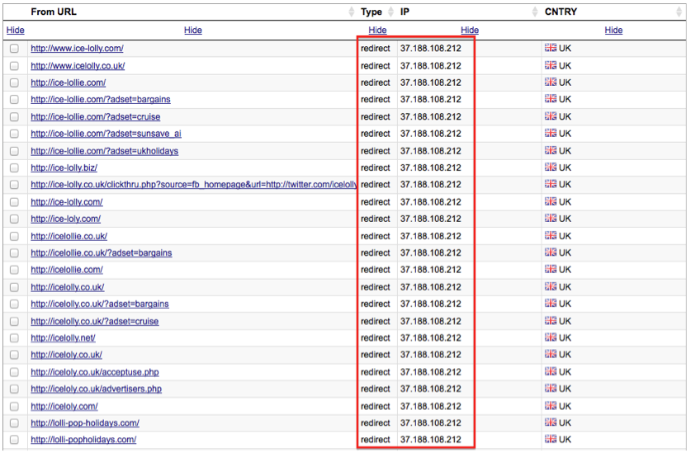Hide the Type column
Screen dimensions: 691x453
pyautogui.click(x=377, y=30)
